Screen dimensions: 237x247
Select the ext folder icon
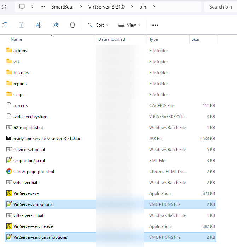(x=9, y=61)
